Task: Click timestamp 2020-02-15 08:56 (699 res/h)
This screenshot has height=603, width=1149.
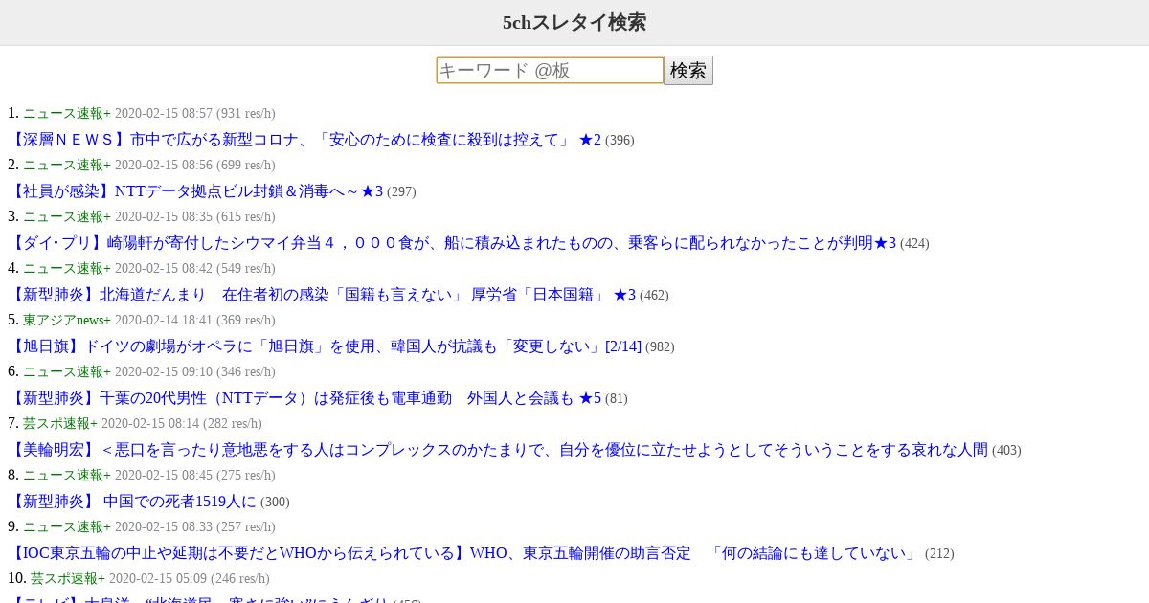Action: [x=195, y=165]
